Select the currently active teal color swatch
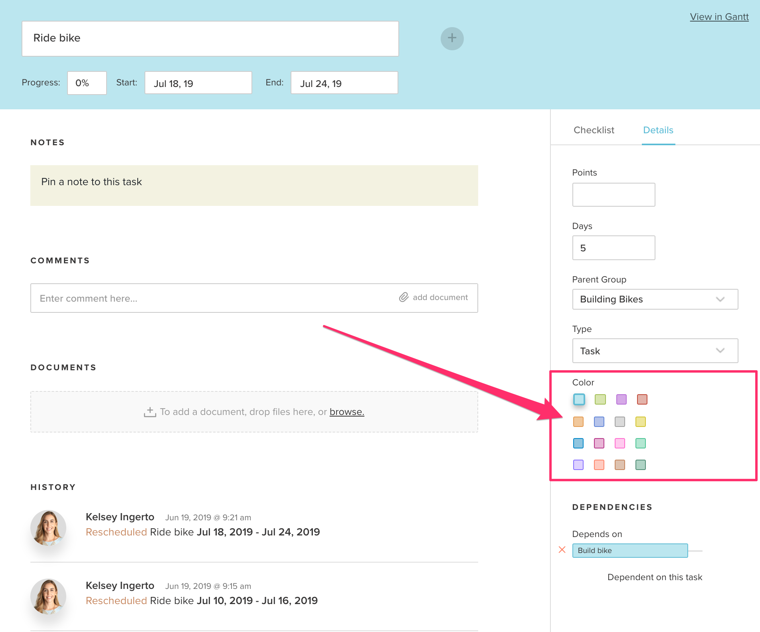This screenshot has width=760, height=632. pyautogui.click(x=578, y=399)
